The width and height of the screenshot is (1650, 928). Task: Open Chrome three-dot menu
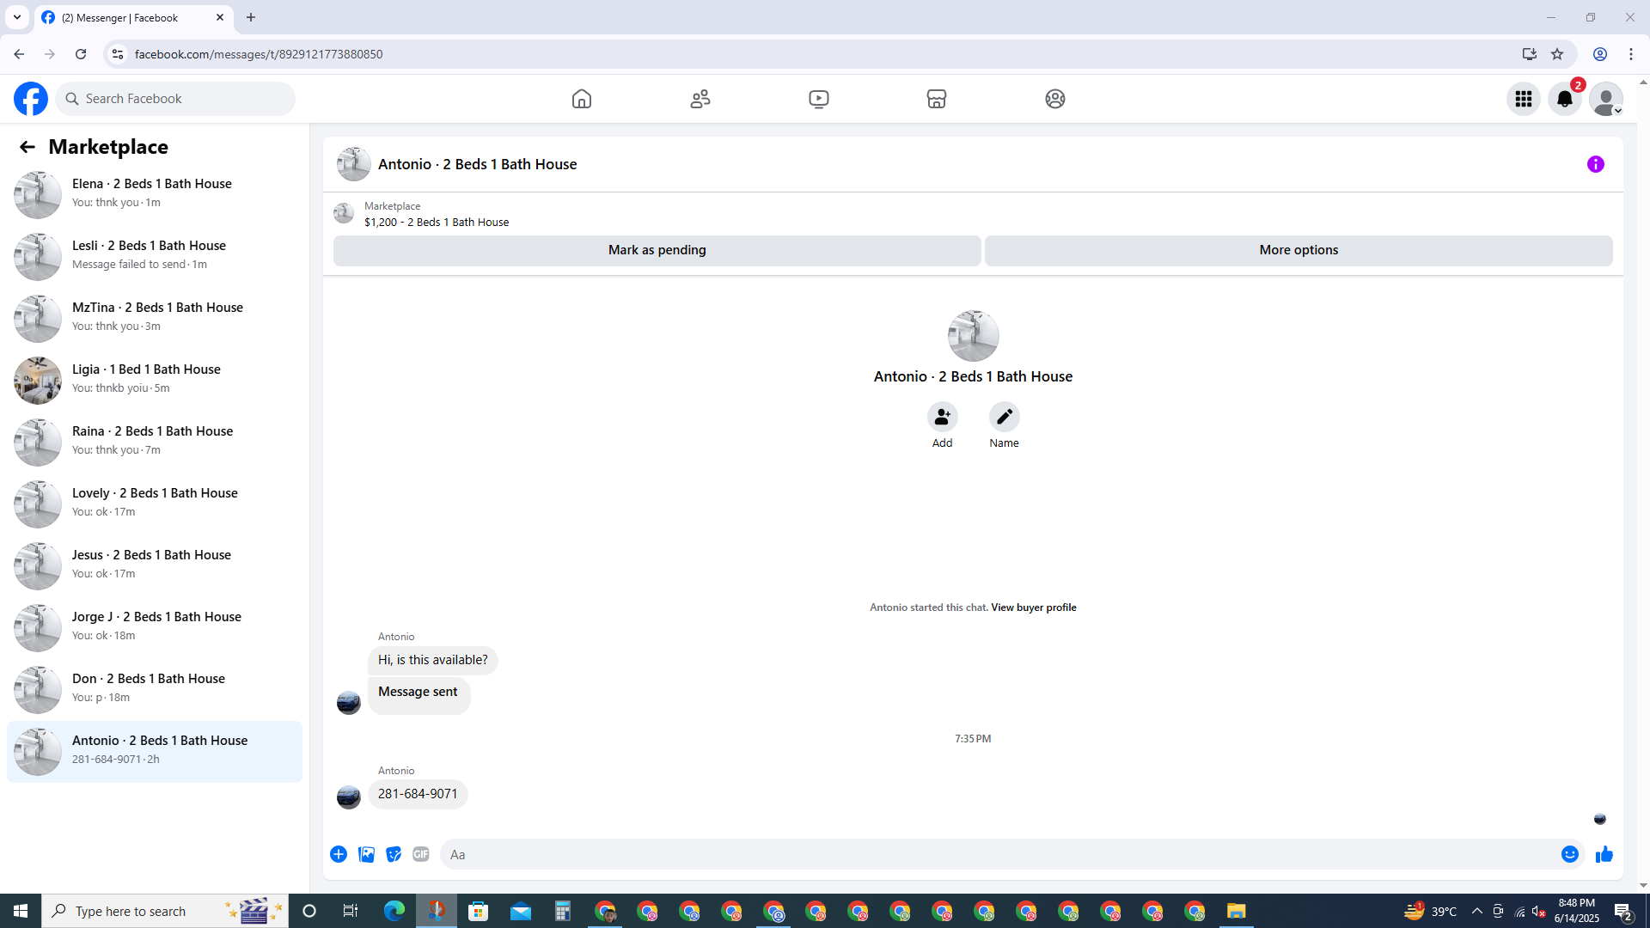tap(1631, 54)
